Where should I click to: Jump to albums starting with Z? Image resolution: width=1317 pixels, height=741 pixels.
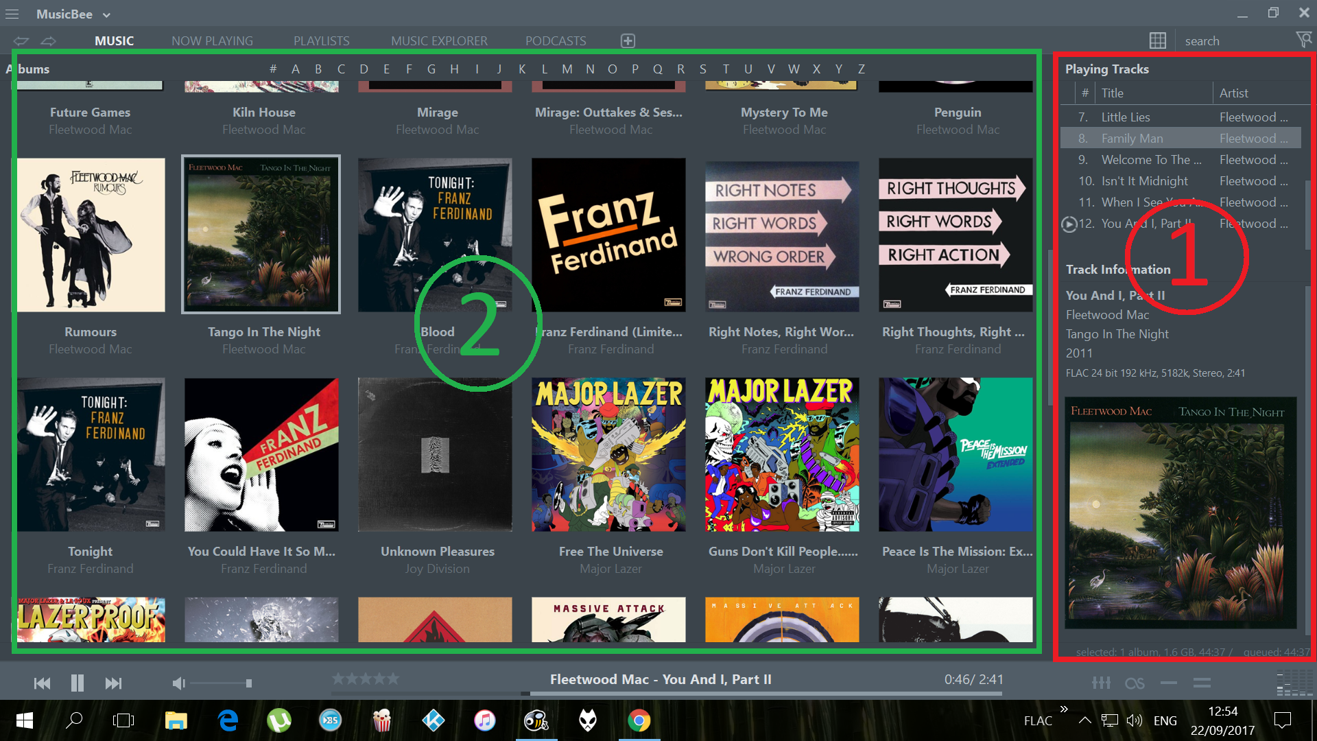tap(861, 69)
